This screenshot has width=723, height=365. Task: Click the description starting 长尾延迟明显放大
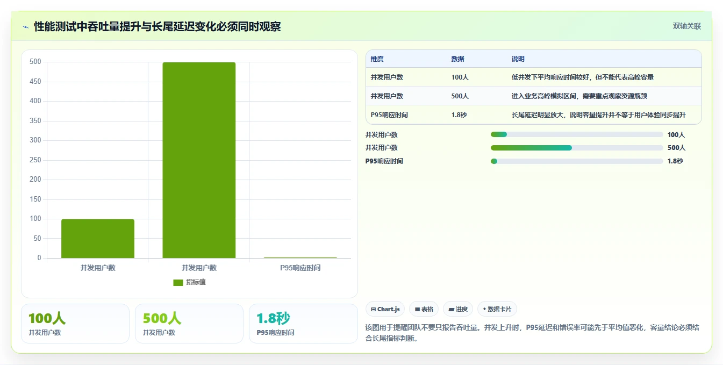[x=599, y=115]
